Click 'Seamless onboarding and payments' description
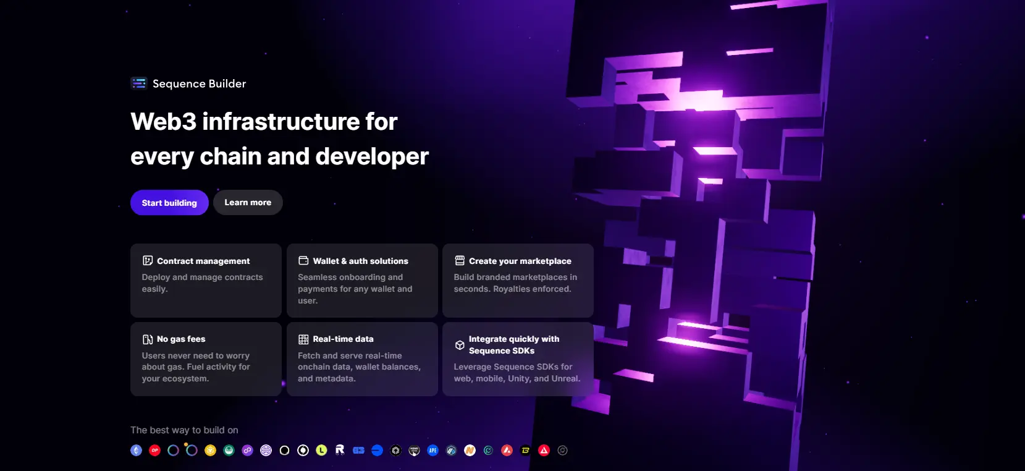The height and width of the screenshot is (471, 1025). pyautogui.click(x=355, y=289)
